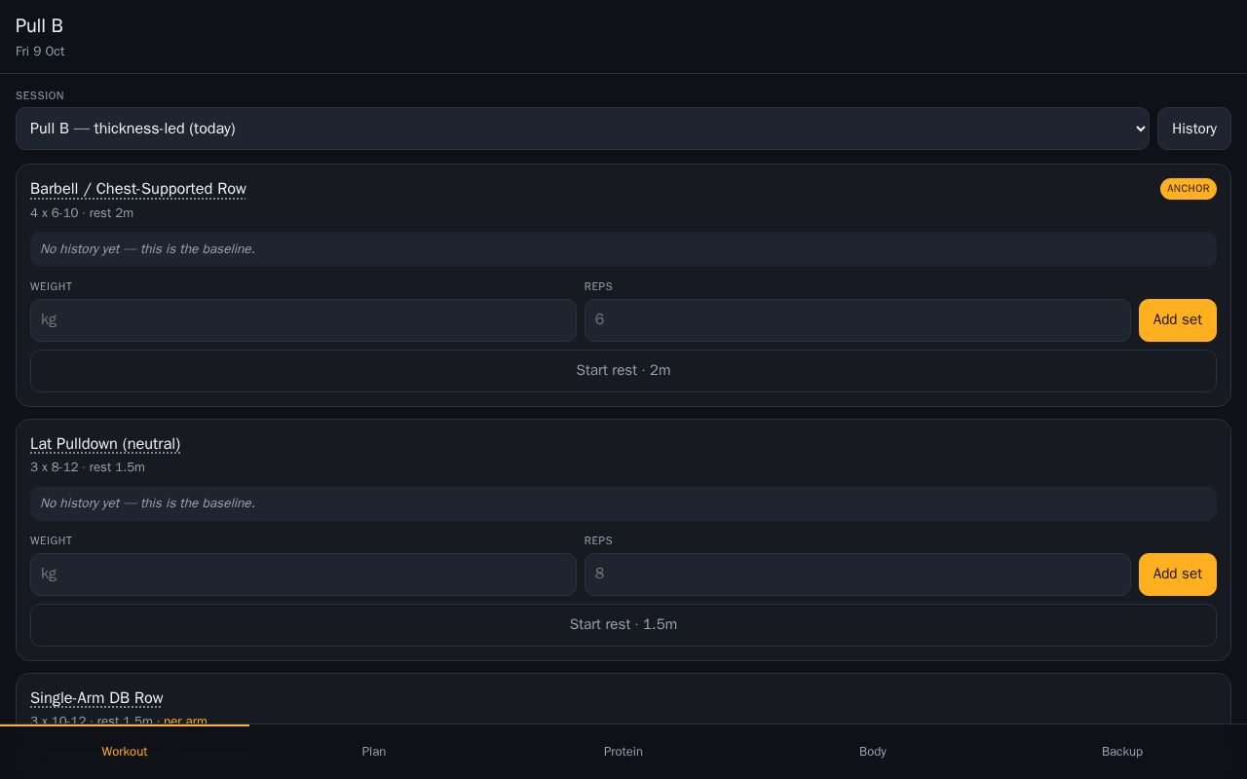1247x779 pixels.
Task: Switch to the Backup tab
Action: point(1122,752)
